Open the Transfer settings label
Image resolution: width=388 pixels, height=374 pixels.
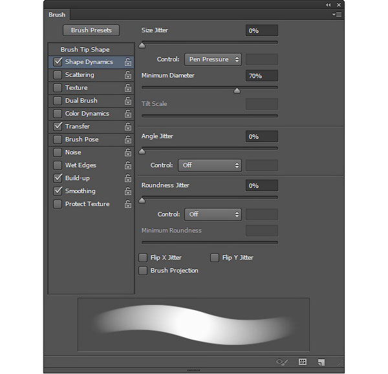pyautogui.click(x=78, y=127)
